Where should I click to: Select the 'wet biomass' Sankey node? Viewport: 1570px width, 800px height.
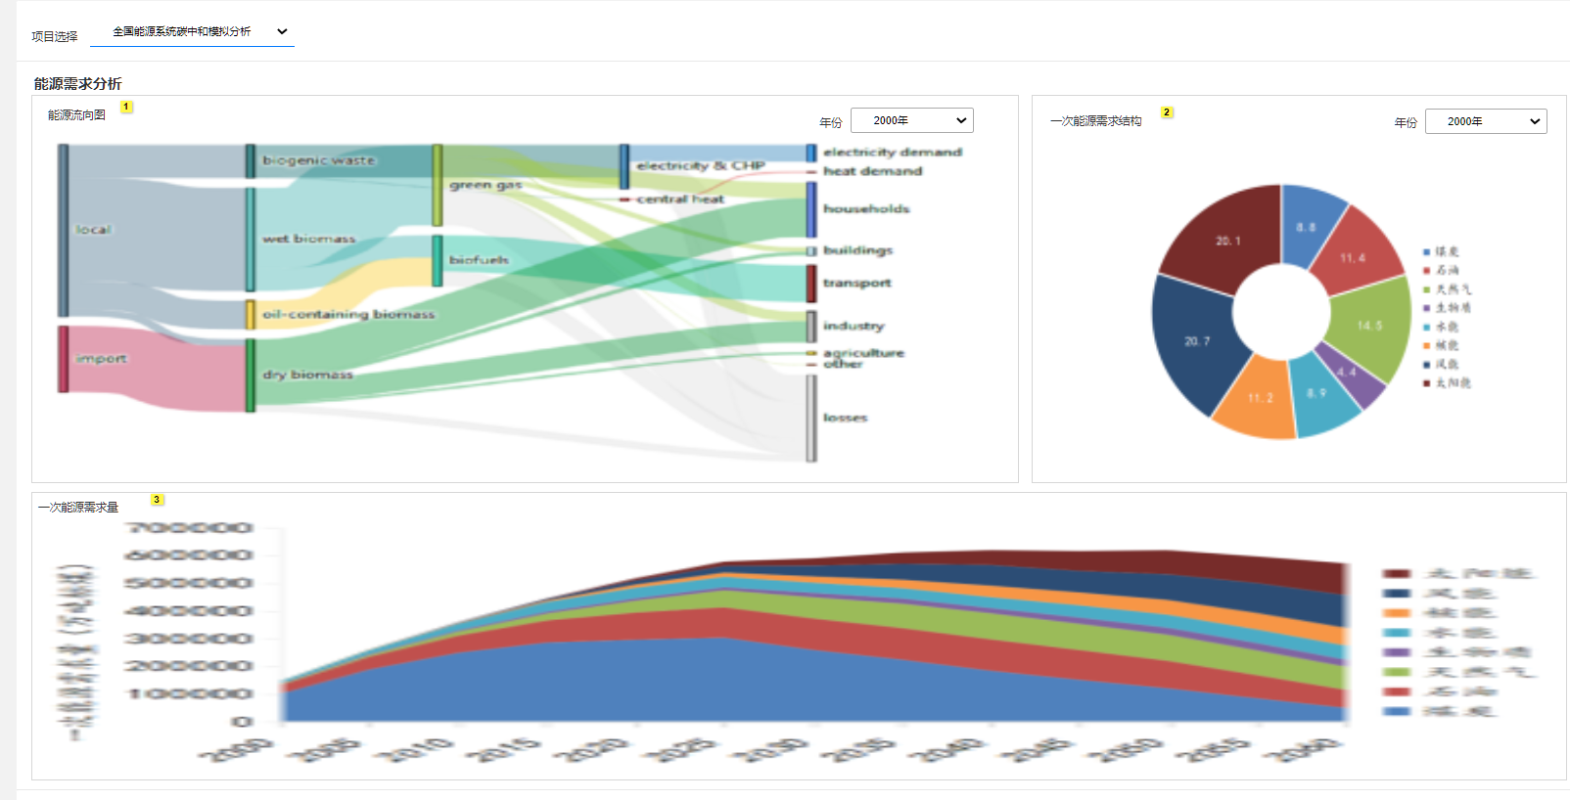(251, 240)
